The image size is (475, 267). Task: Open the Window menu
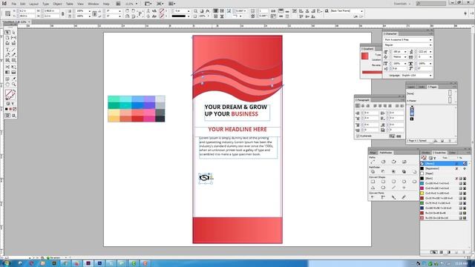tap(94, 4)
